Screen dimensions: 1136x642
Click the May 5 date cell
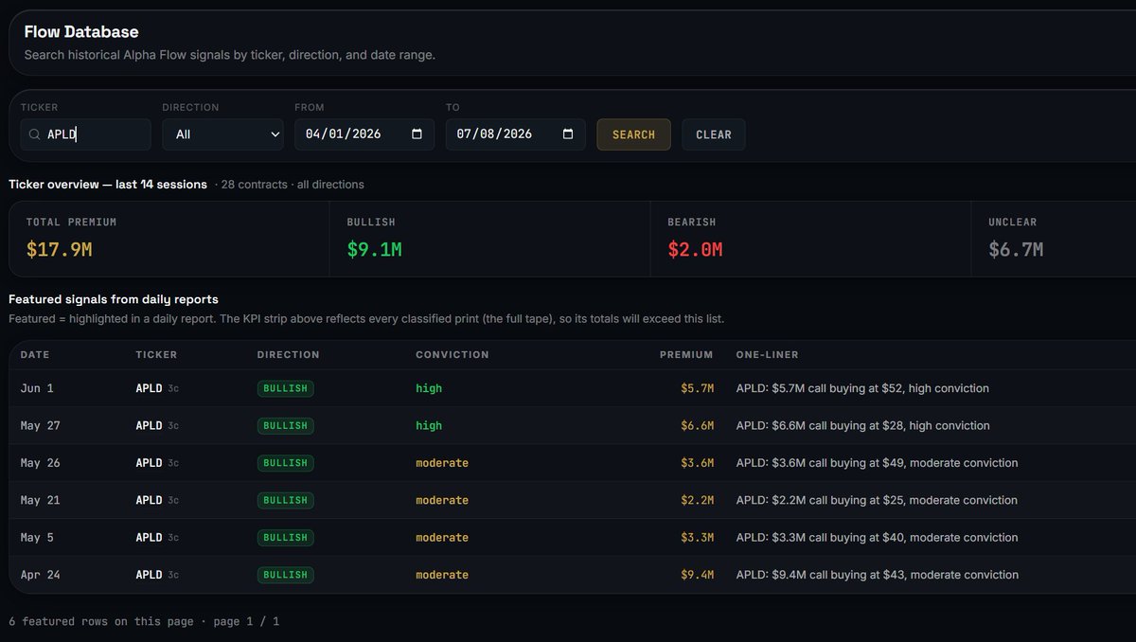coord(37,538)
